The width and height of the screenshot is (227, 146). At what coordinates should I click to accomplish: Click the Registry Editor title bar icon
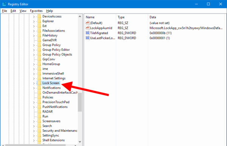(x=4, y=4)
